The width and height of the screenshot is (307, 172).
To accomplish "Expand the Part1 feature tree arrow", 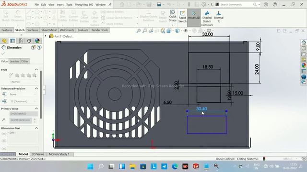I will click(46, 36).
